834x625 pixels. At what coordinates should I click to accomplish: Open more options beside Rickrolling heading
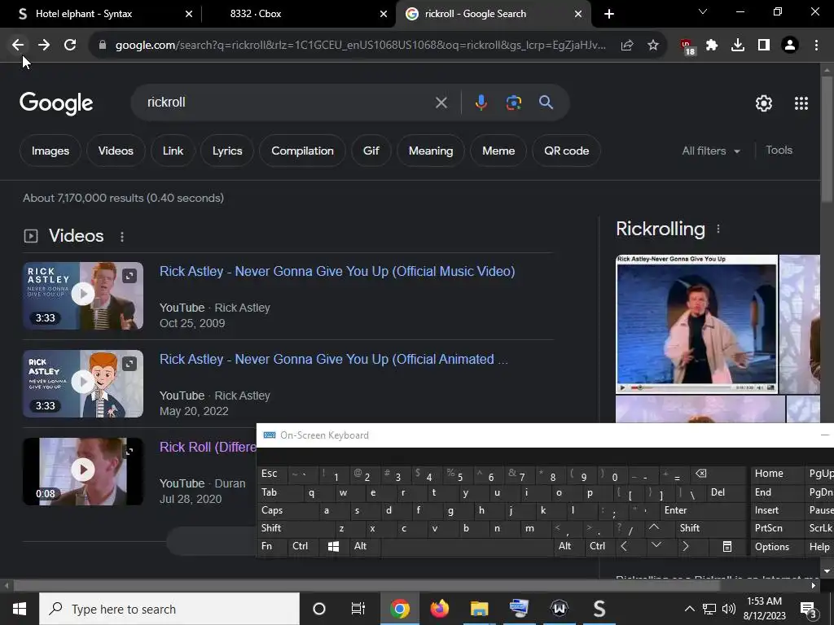718,229
